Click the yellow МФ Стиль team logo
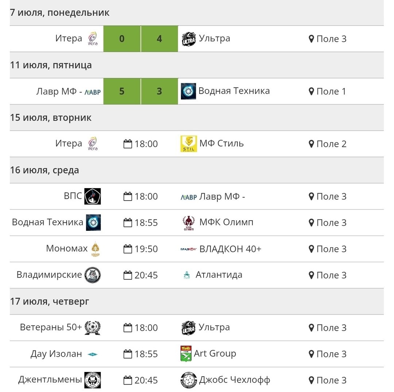The image size is (394, 392). click(x=189, y=144)
